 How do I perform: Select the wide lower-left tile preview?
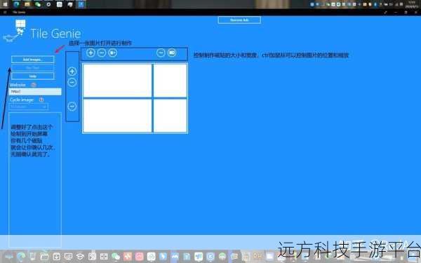coord(117,116)
